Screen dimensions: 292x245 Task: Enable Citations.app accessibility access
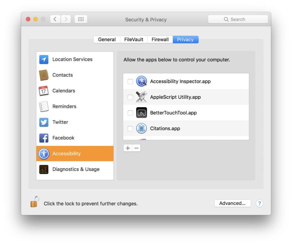coord(130,128)
